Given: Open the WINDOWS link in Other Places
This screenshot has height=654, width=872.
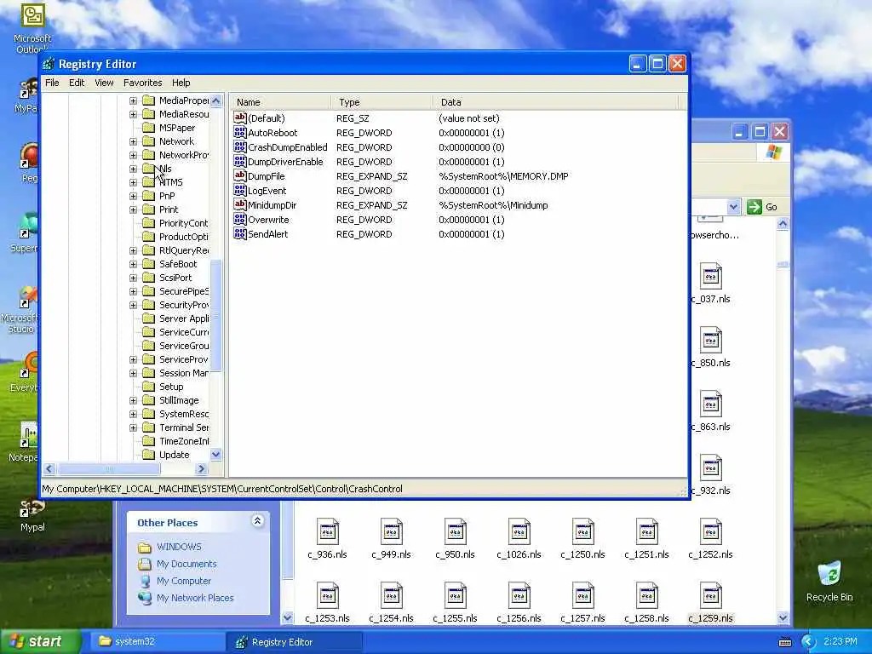Looking at the screenshot, I should pyautogui.click(x=179, y=547).
